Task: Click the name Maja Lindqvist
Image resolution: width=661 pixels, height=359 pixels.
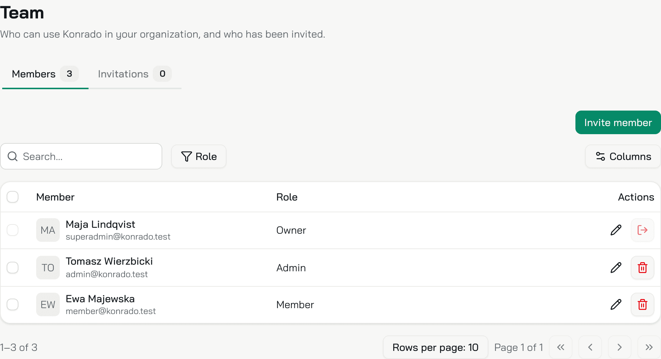Action: pos(100,224)
